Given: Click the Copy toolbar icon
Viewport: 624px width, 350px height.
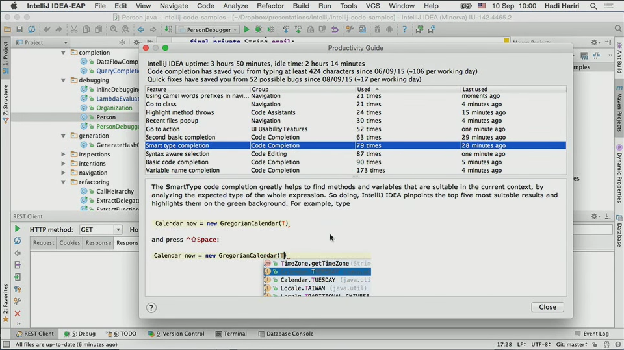Looking at the screenshot, I should point(86,29).
